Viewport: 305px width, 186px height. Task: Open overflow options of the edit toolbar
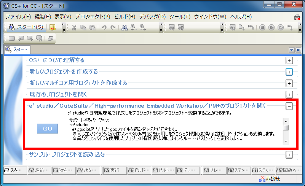point(161,28)
